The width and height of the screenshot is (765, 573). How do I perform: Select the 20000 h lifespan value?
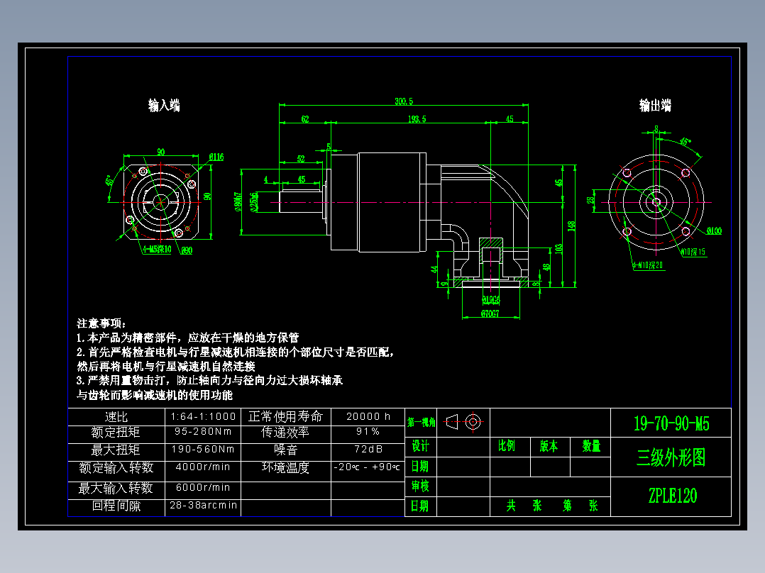368,416
